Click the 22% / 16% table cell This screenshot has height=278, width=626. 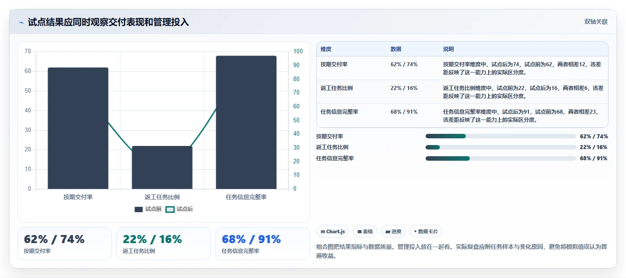coord(404,88)
